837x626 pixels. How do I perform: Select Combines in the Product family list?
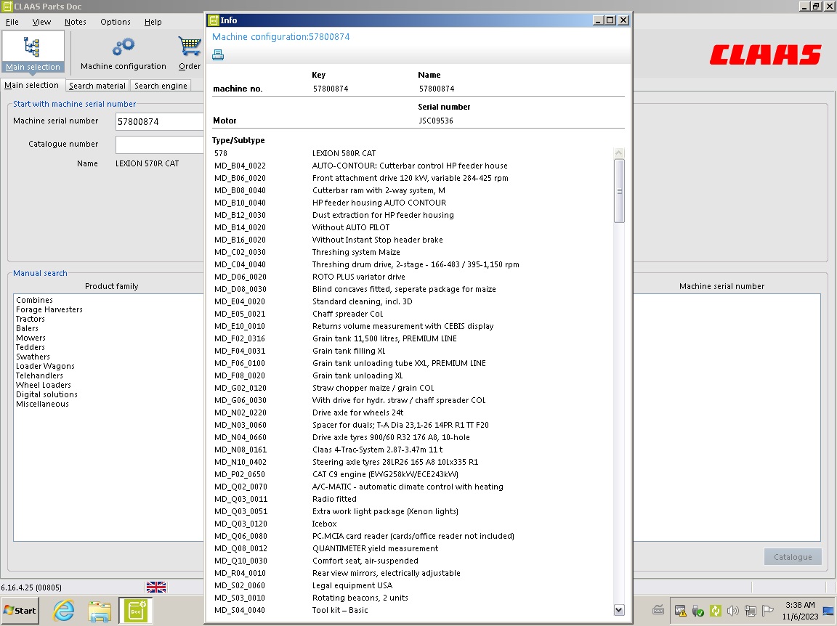point(34,300)
